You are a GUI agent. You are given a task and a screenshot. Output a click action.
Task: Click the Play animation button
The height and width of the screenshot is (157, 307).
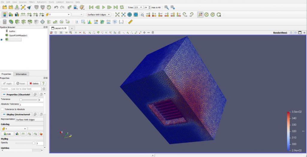pyautogui.click(x=103, y=7)
